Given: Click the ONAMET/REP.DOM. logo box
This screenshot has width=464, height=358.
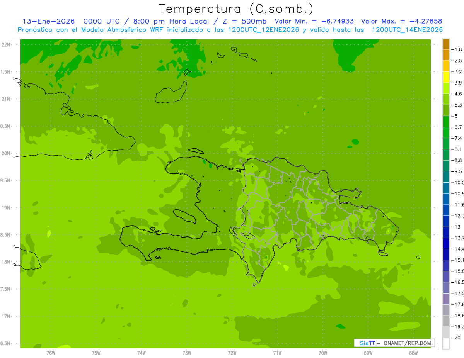Looking at the screenshot, I should point(394,343).
